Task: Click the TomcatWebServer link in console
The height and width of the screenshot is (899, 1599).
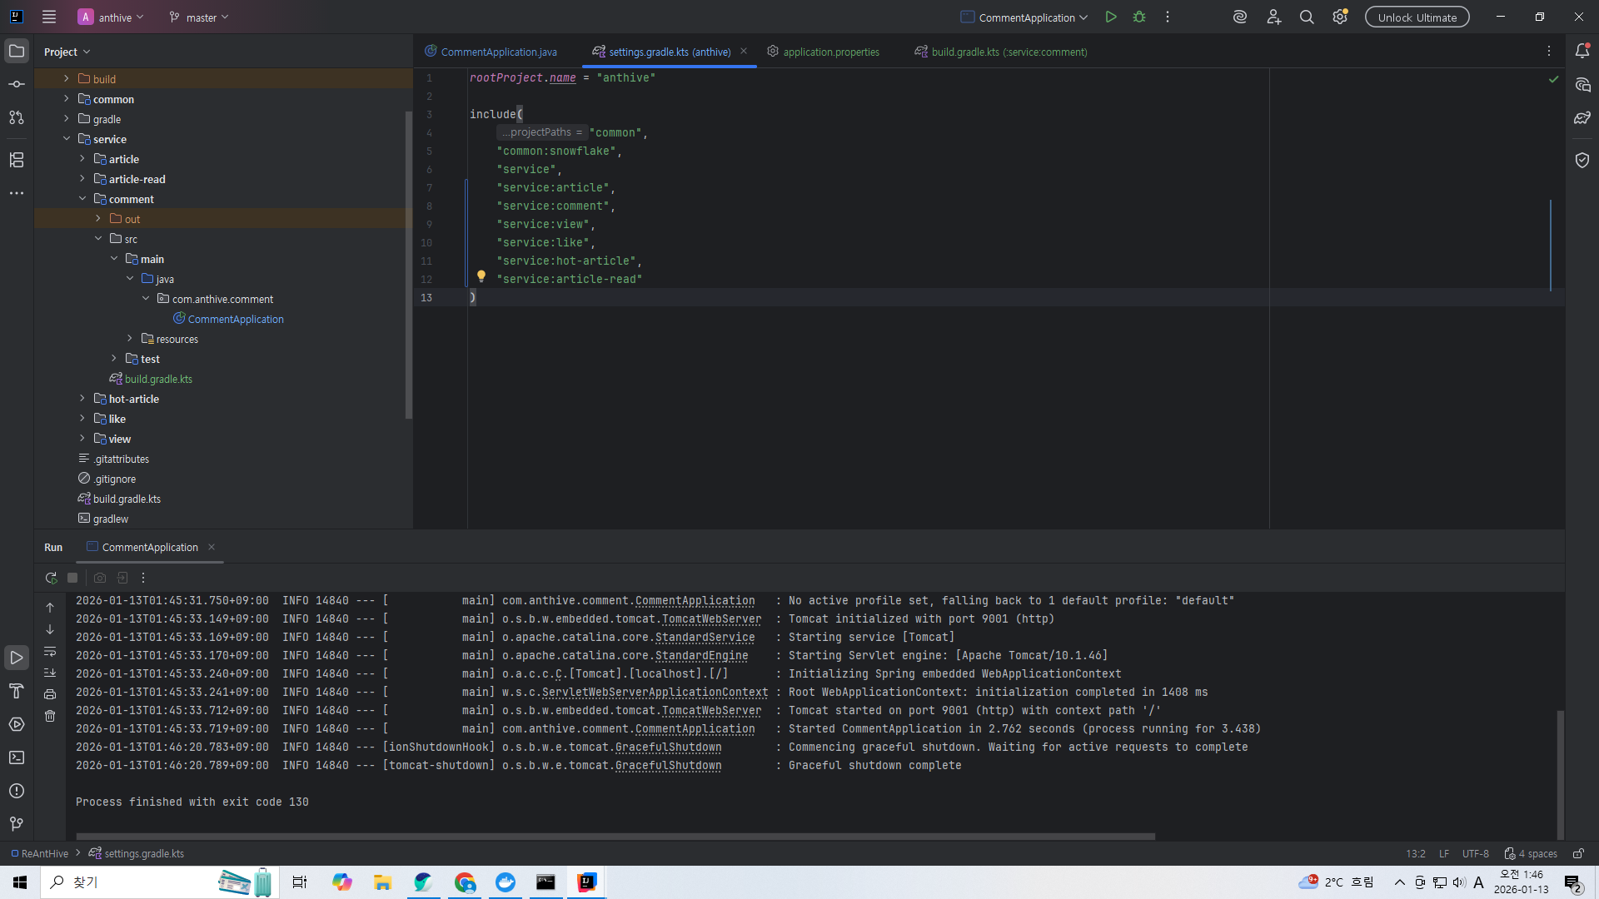Action: (x=711, y=618)
